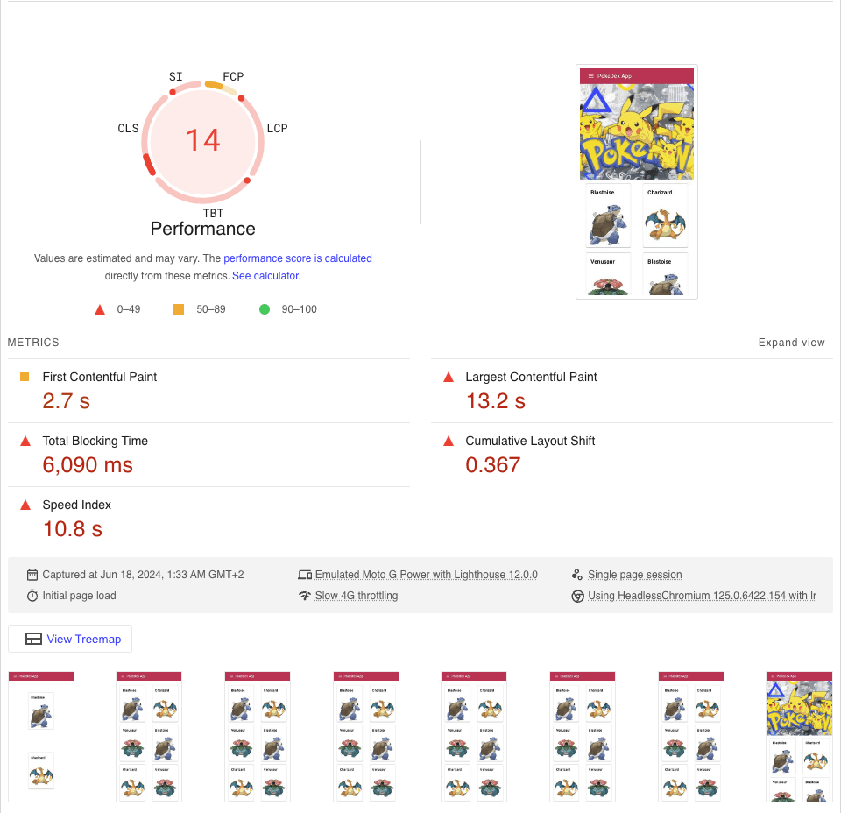Click the Initial page load text
The width and height of the screenshot is (841, 813).
(x=80, y=595)
